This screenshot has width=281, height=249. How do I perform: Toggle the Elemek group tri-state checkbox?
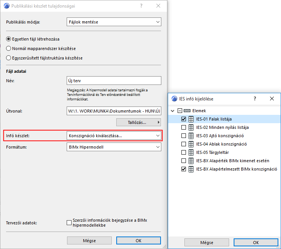[180, 111]
